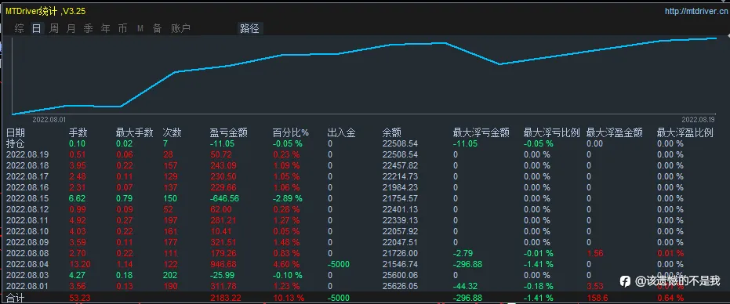Viewport: 730px width, 304px height.
Task: Click the -5000 withdrawal in 2022.08.04 row
Action: 339,264
